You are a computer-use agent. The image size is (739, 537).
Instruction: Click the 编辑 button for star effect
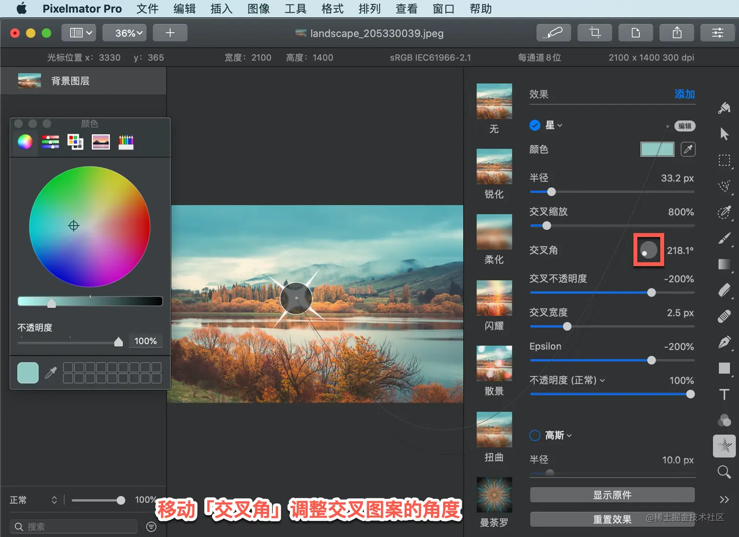point(685,126)
